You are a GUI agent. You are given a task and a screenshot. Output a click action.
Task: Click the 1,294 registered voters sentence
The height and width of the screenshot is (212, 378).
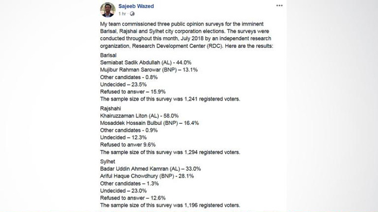pyautogui.click(x=170, y=152)
